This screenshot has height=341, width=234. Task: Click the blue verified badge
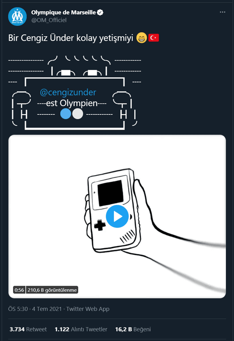pos(100,12)
